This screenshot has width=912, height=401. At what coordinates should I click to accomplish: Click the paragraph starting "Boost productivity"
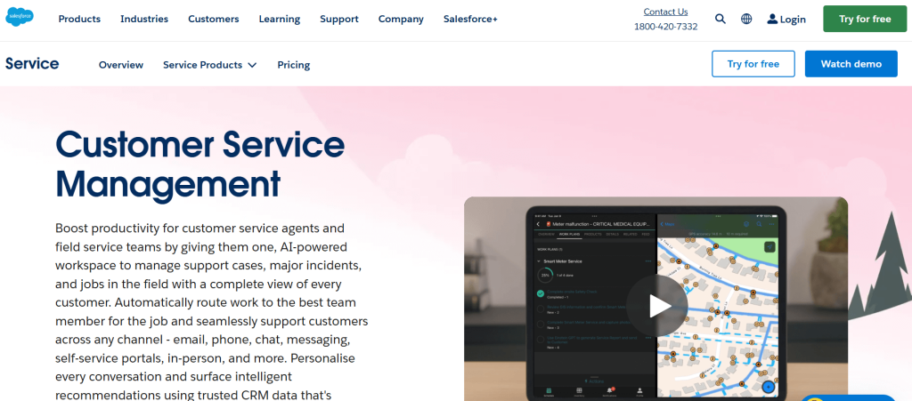[x=212, y=311]
